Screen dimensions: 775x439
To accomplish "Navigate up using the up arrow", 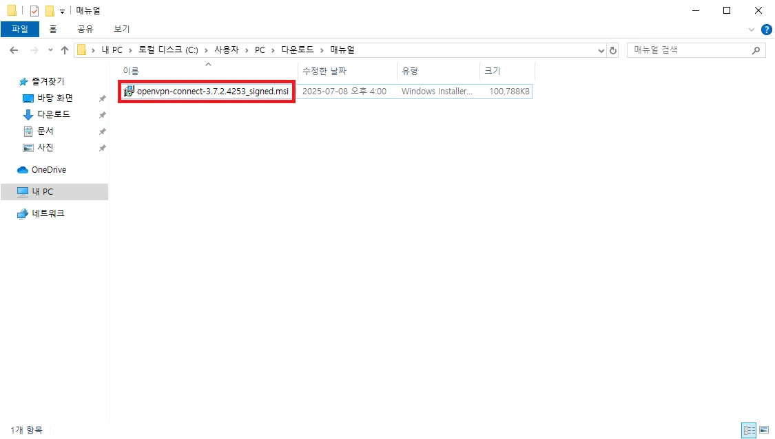I will (x=64, y=50).
